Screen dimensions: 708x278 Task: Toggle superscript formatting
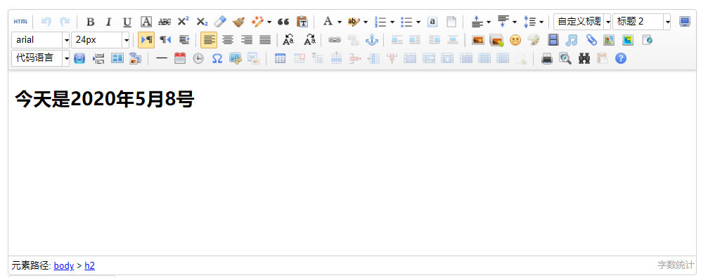pyautogui.click(x=183, y=21)
